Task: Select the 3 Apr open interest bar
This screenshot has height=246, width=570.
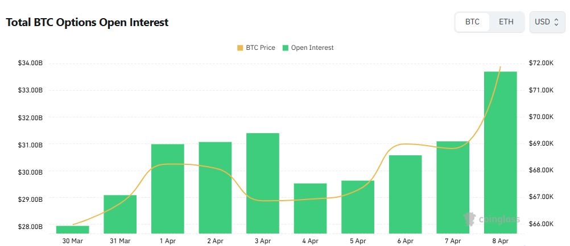Action: pyautogui.click(x=263, y=183)
